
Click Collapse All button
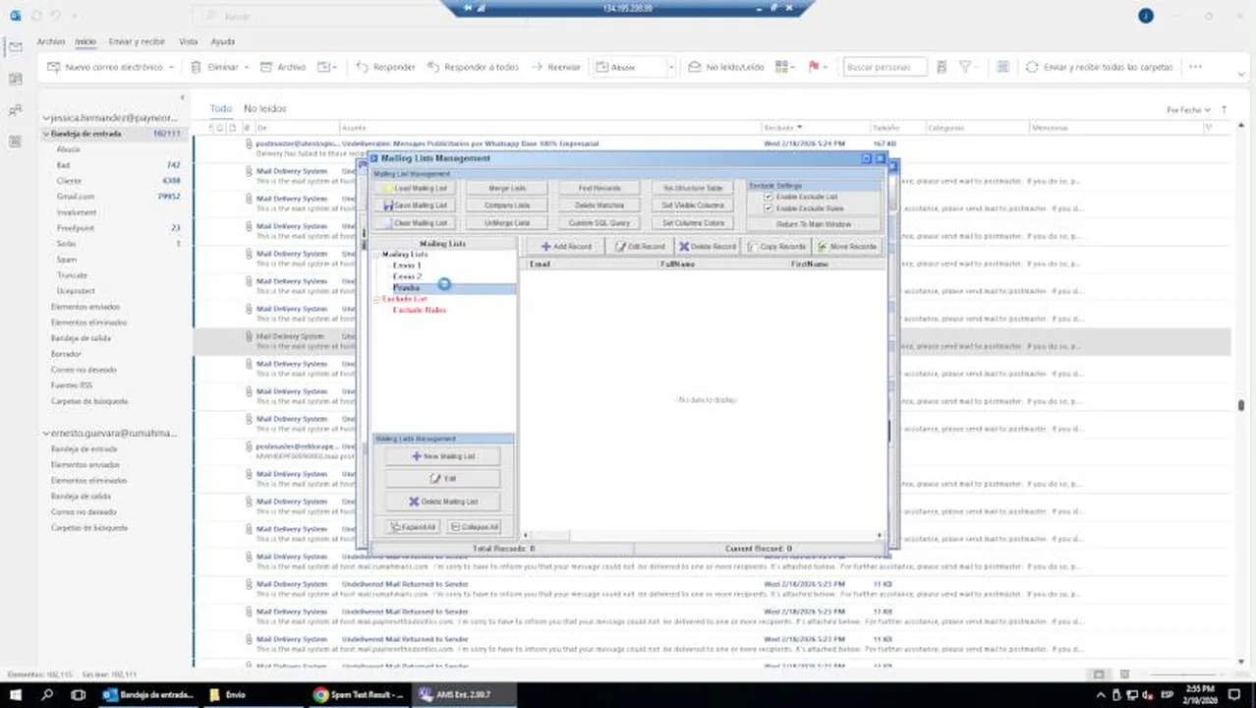point(475,527)
